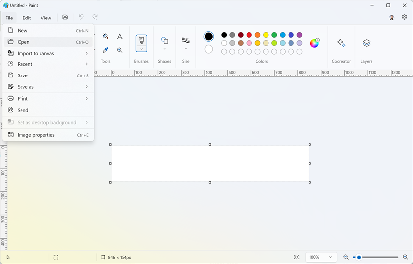Click Image properties in File menu
413x264 pixels.
click(36, 135)
